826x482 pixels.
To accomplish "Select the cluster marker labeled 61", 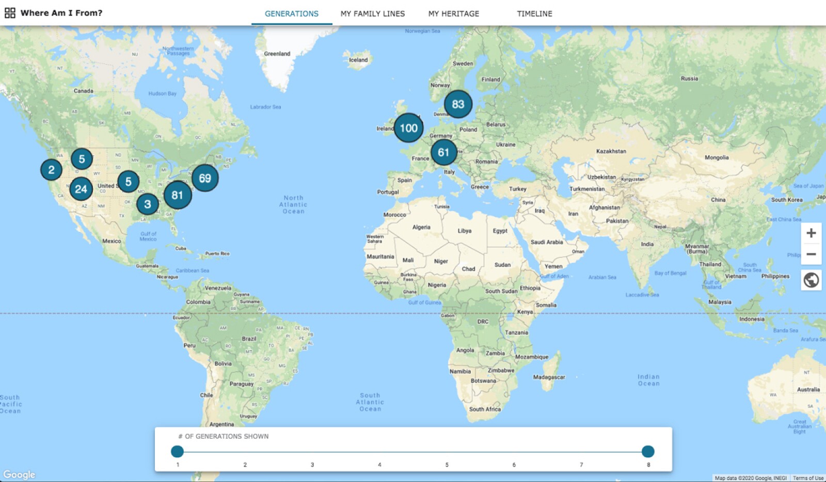I will tap(443, 152).
